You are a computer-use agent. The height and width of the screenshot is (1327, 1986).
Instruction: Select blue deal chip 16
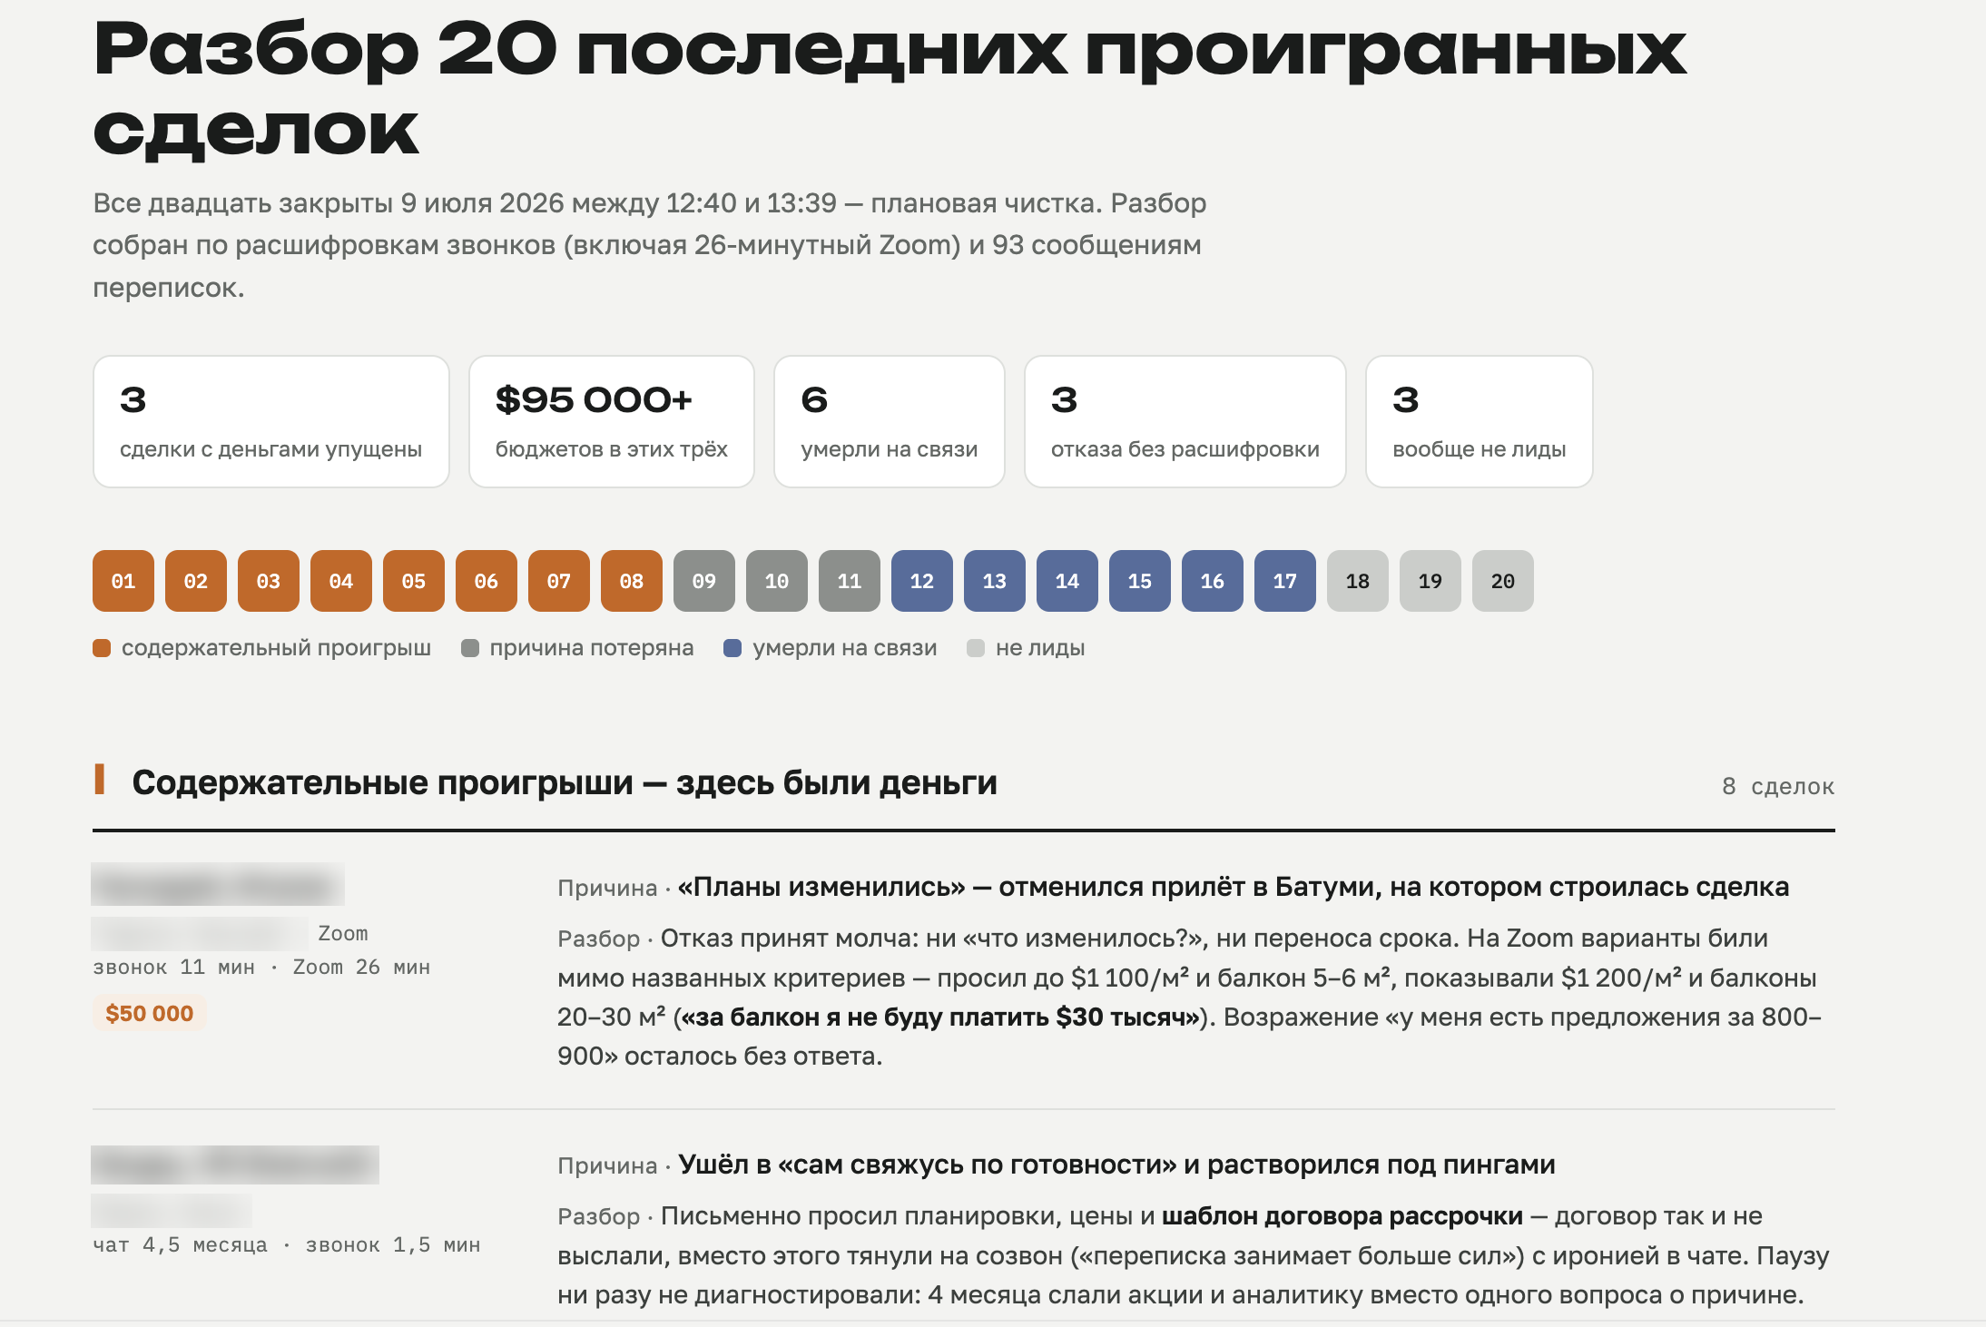pyautogui.click(x=1213, y=581)
